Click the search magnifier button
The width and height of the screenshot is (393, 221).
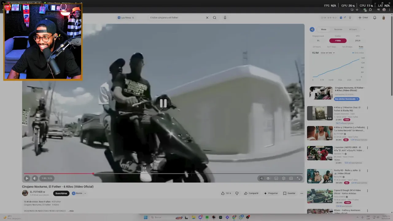pyautogui.click(x=215, y=17)
